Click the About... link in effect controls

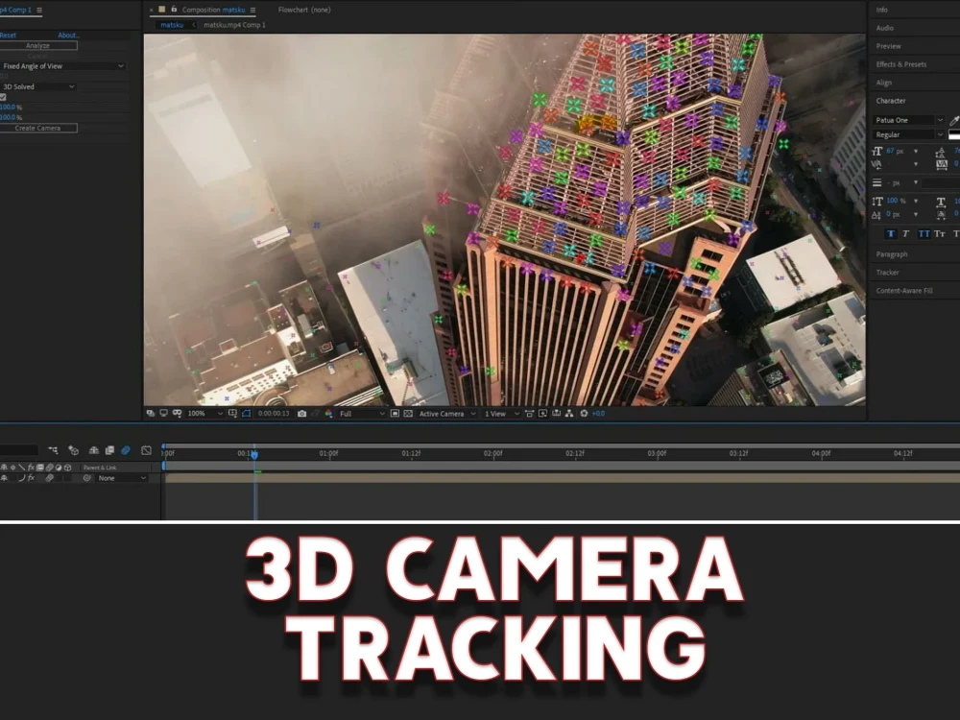tap(68, 36)
